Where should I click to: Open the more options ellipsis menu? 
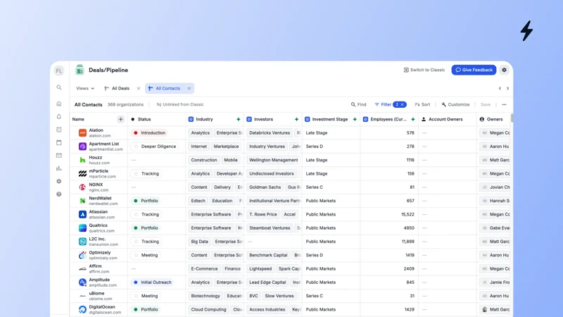click(504, 104)
